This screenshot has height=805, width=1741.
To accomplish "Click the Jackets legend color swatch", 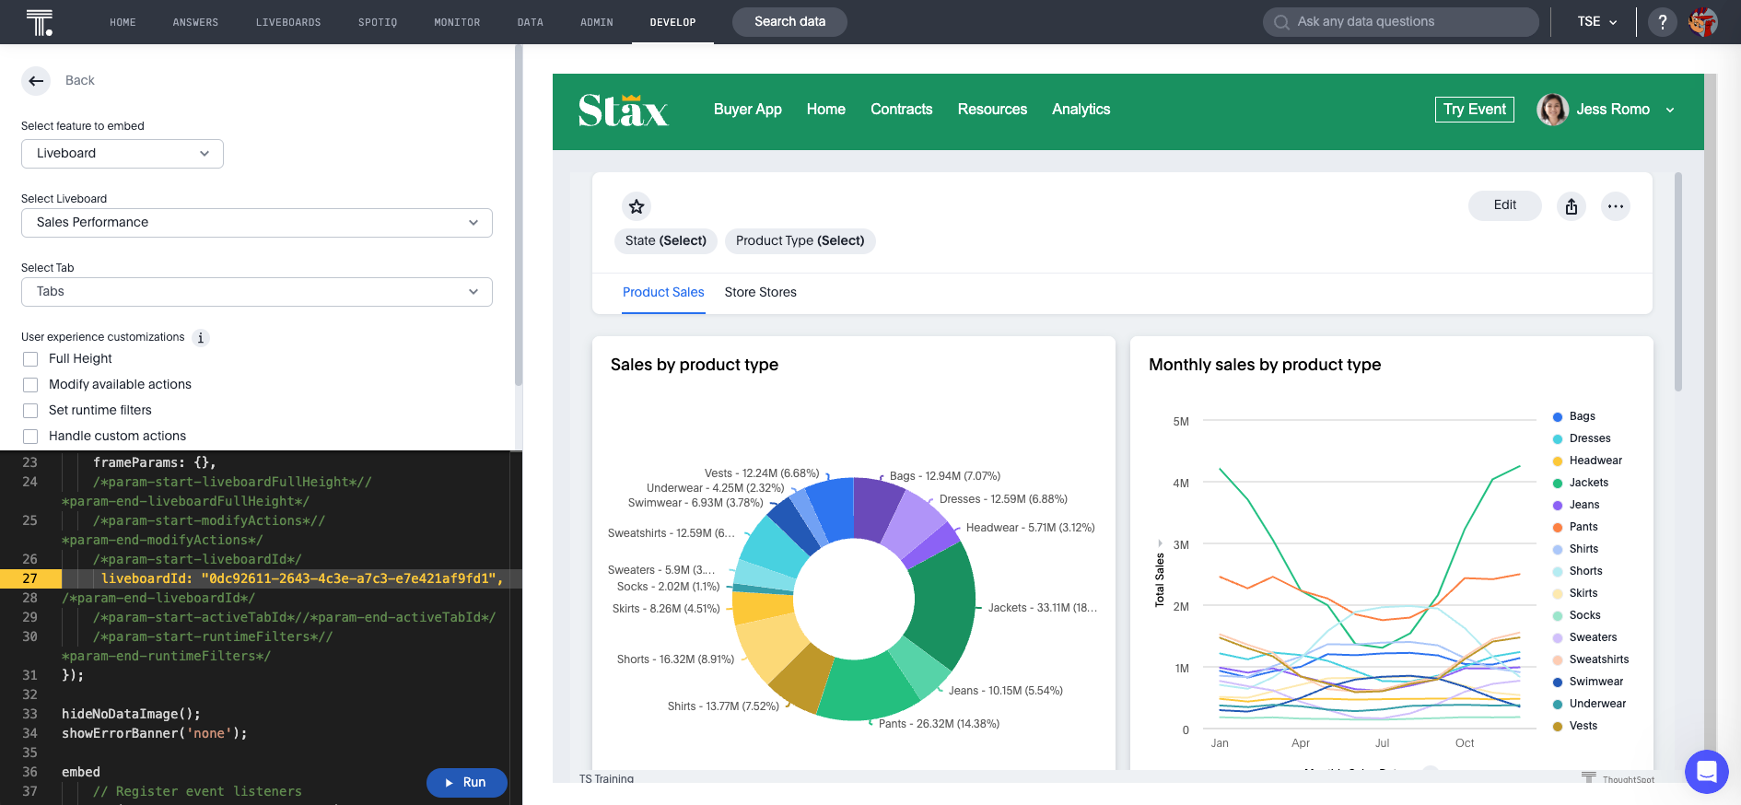I will pyautogui.click(x=1558, y=484).
